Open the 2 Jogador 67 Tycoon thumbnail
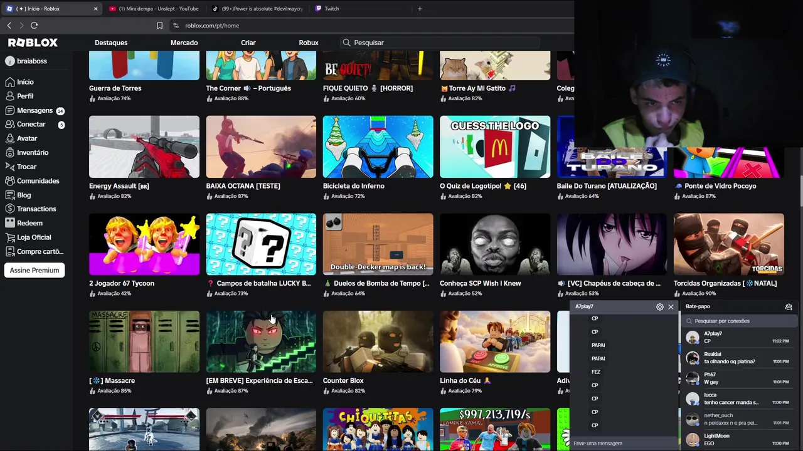The image size is (803, 451). pos(144,244)
